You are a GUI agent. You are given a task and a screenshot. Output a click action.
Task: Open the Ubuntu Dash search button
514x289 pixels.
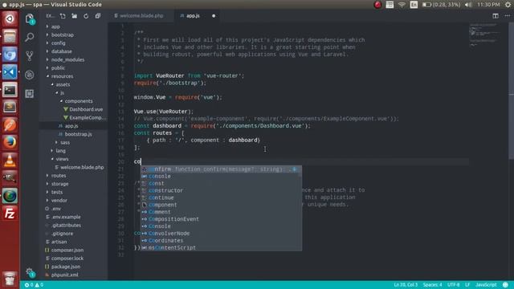click(x=10, y=18)
